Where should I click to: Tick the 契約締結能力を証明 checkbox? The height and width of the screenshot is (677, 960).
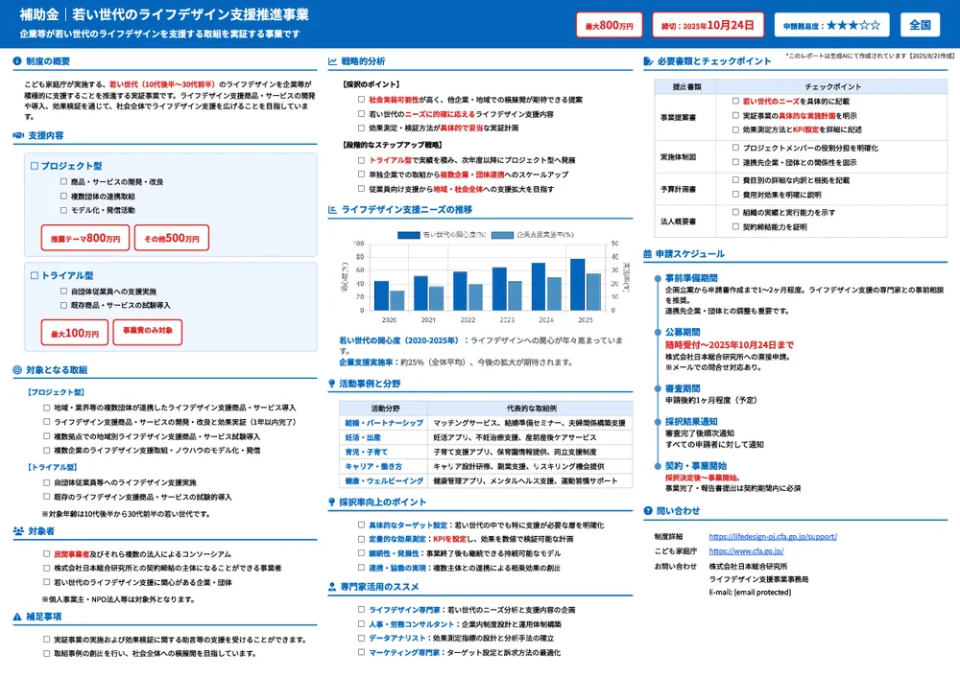(x=736, y=226)
